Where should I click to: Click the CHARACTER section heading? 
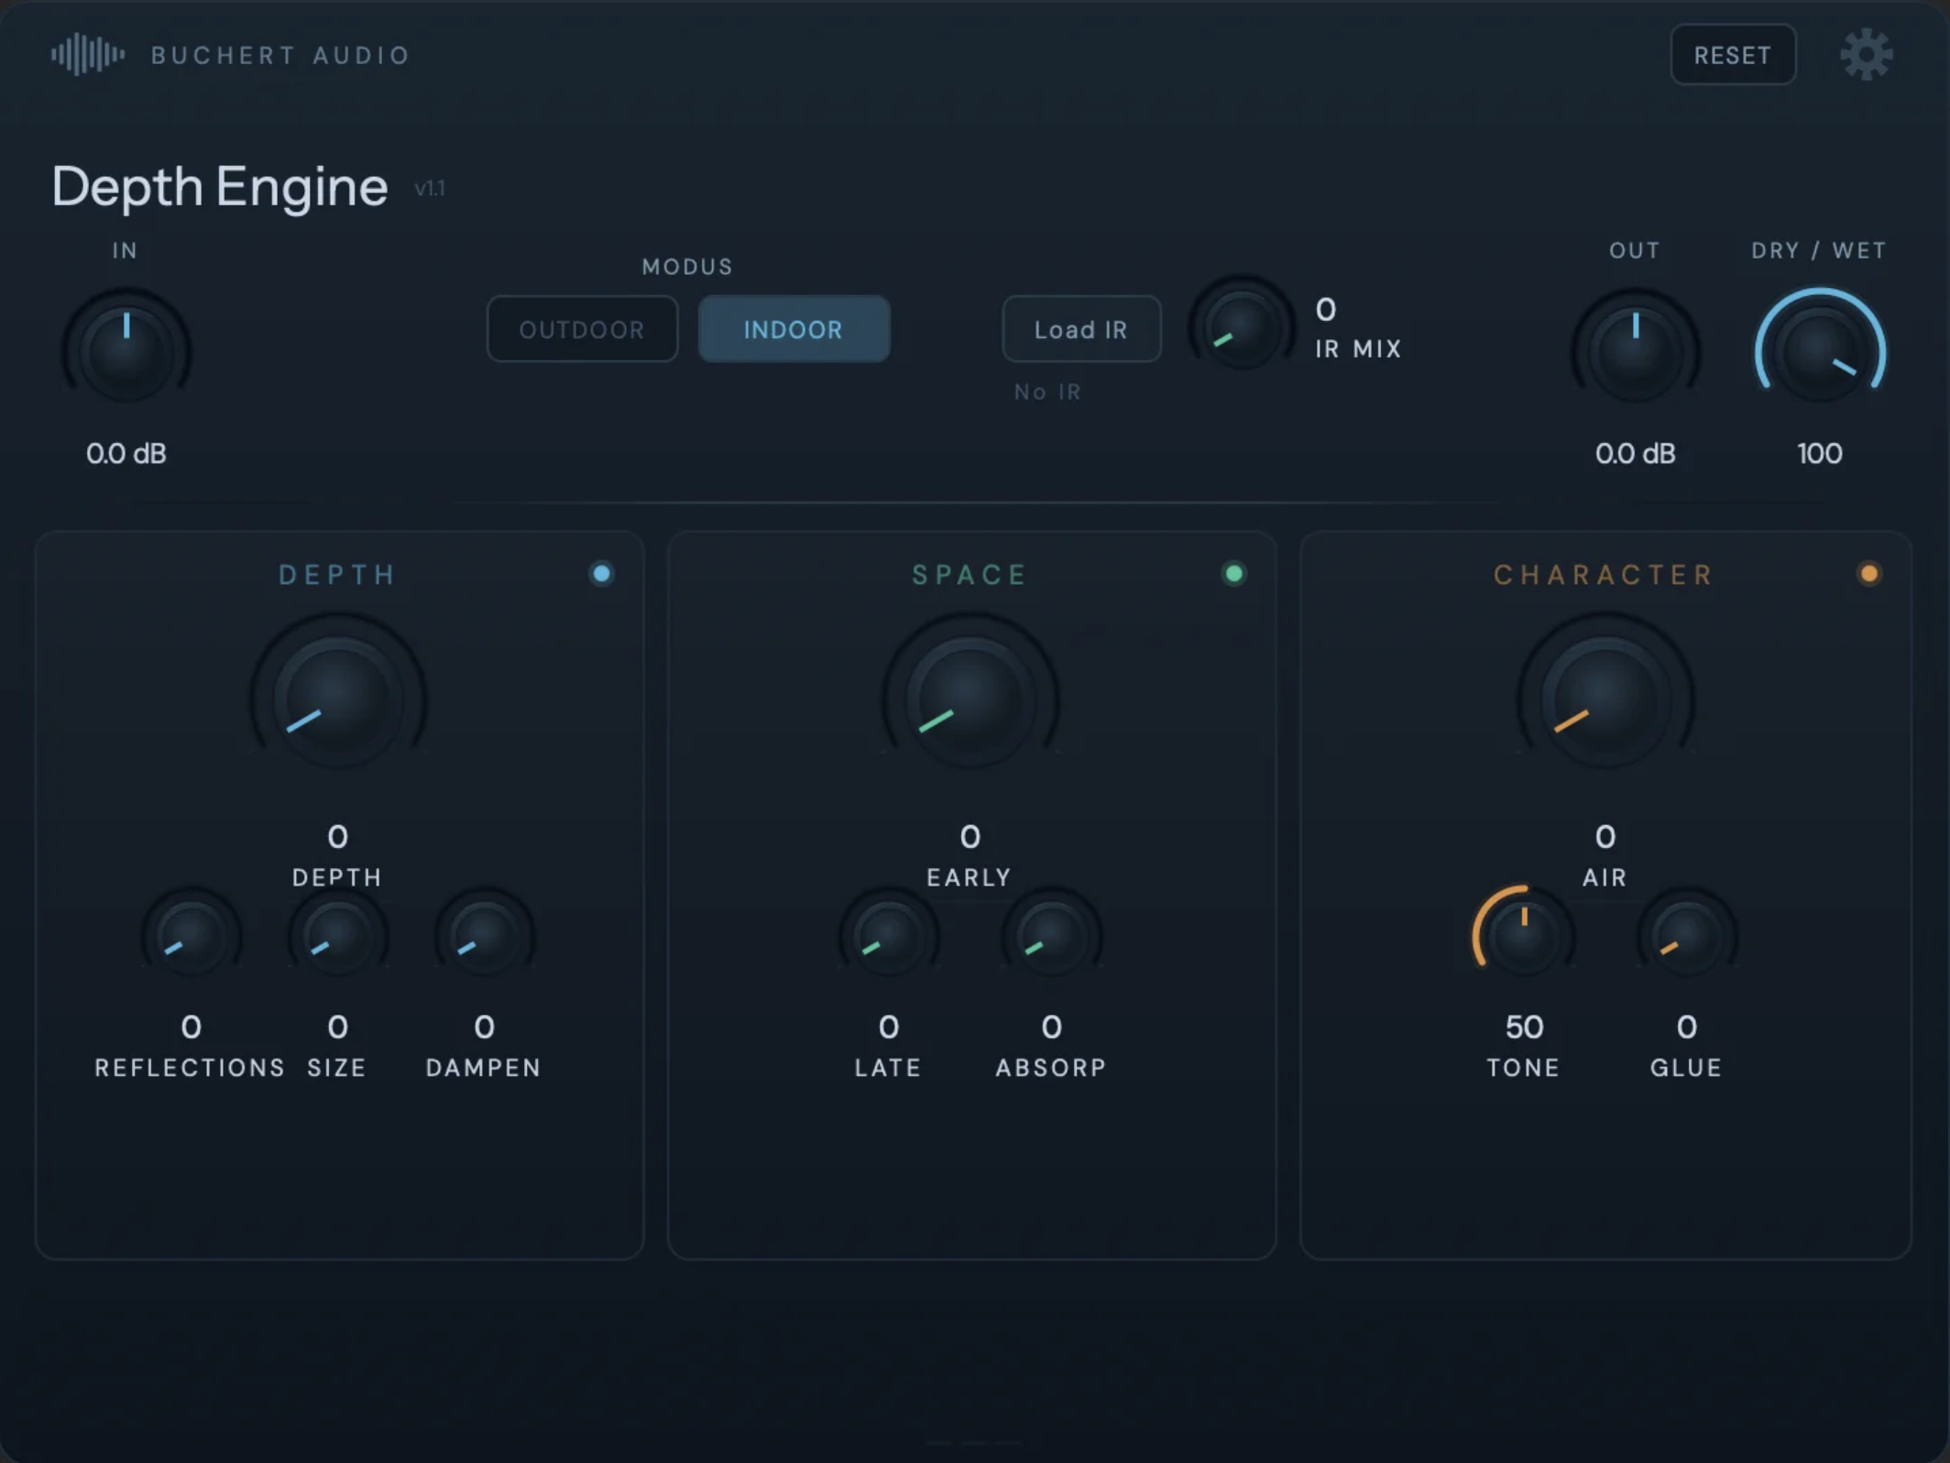(1604, 575)
